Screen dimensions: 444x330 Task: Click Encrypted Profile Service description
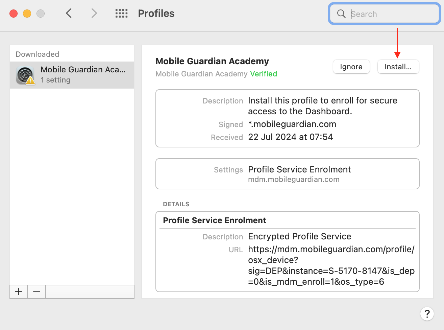(300, 236)
